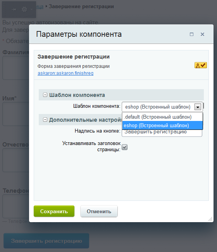The height and width of the screenshot is (252, 217).
Task: Click Завершить регистрацию button on background page
Action: tap(46, 241)
